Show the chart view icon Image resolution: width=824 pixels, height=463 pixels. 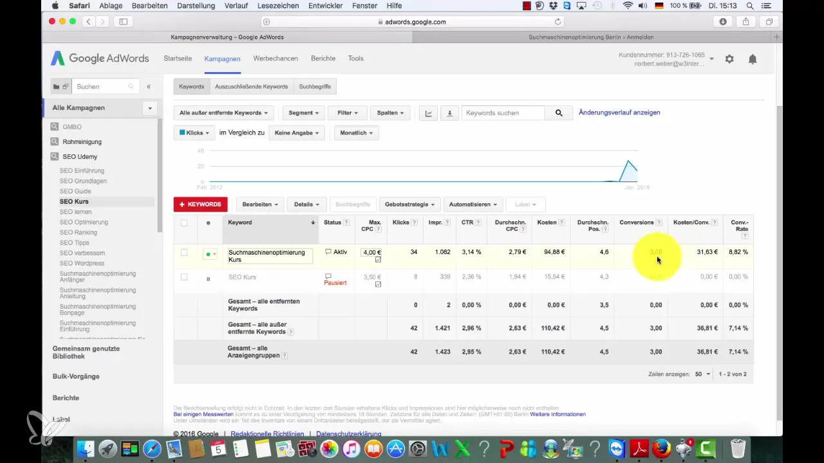click(429, 113)
